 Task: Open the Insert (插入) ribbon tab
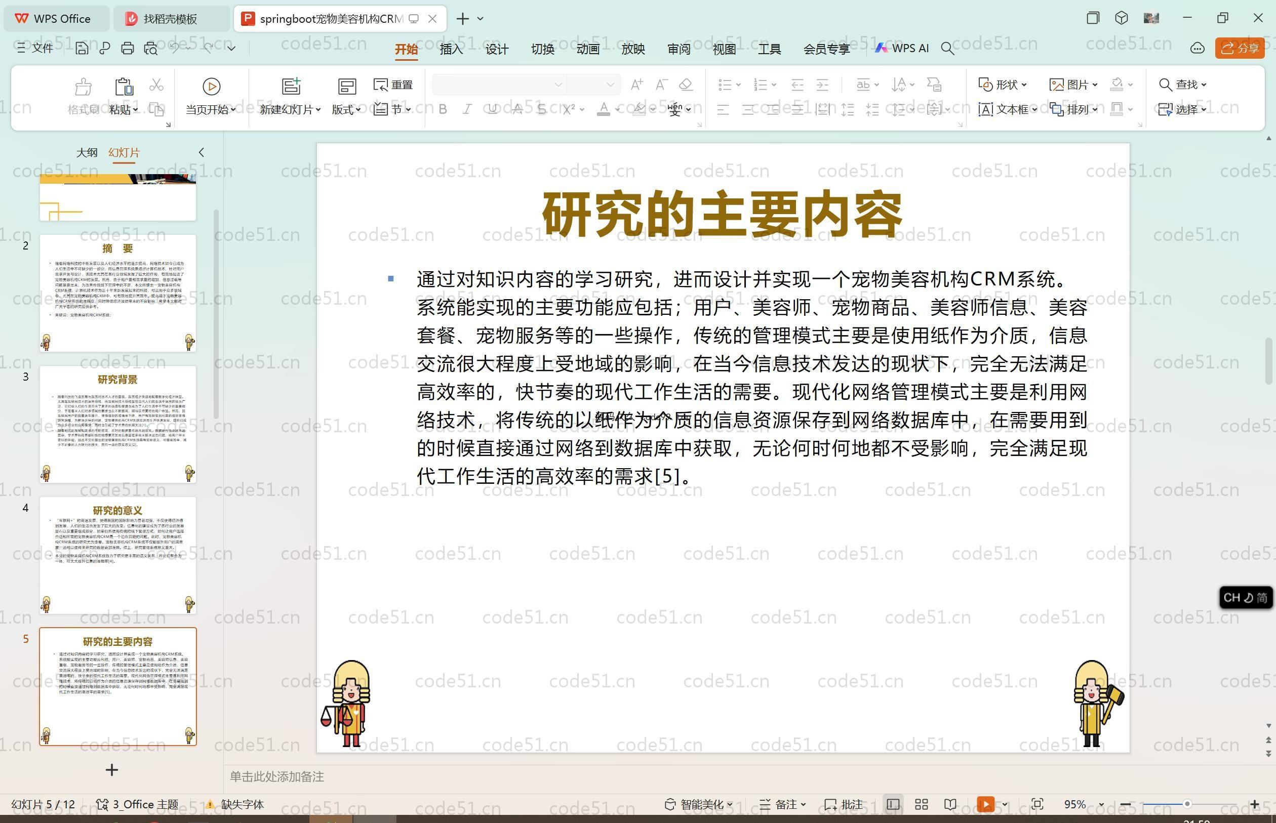(x=451, y=49)
